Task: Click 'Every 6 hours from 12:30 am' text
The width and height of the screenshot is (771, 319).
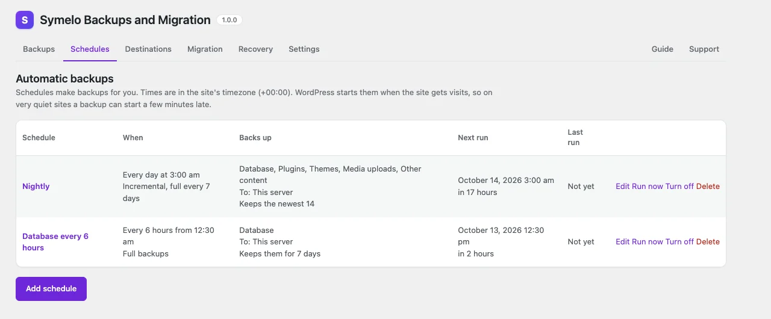Action: tap(169, 236)
